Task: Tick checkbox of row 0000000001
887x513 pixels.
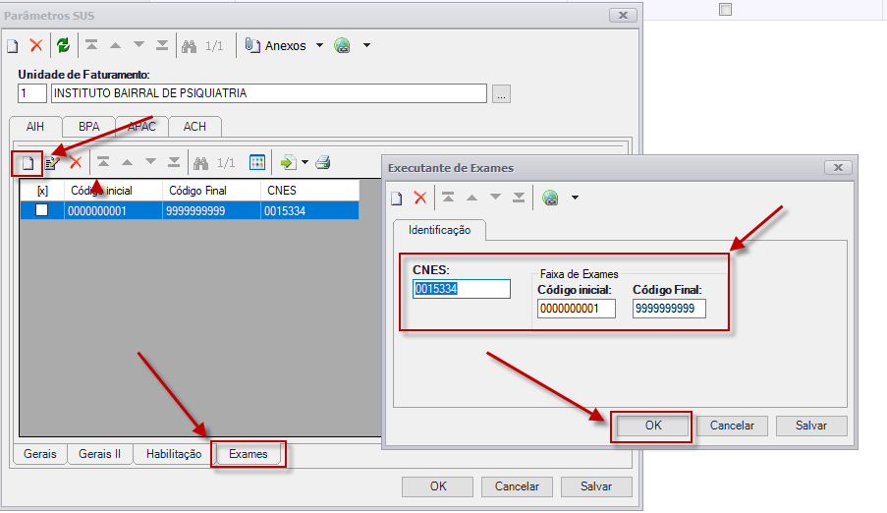Action: 42,210
